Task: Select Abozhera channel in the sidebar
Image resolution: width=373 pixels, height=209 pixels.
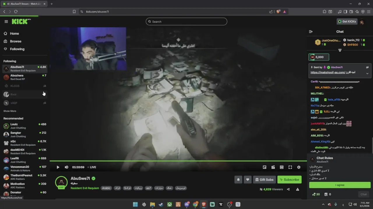Action: click(25, 77)
